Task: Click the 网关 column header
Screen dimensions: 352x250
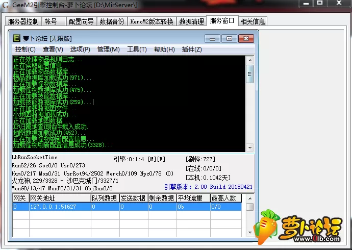Action: (x=20, y=198)
